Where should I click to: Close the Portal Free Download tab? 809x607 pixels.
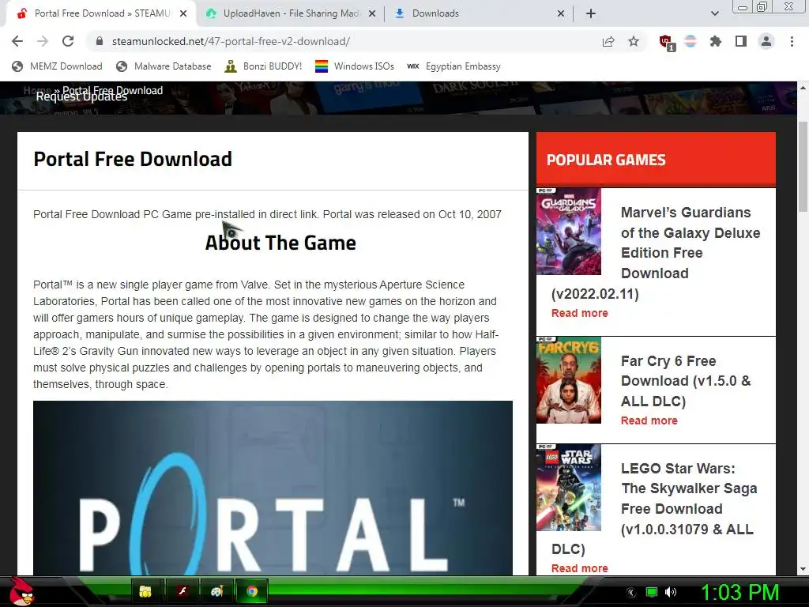[183, 13]
